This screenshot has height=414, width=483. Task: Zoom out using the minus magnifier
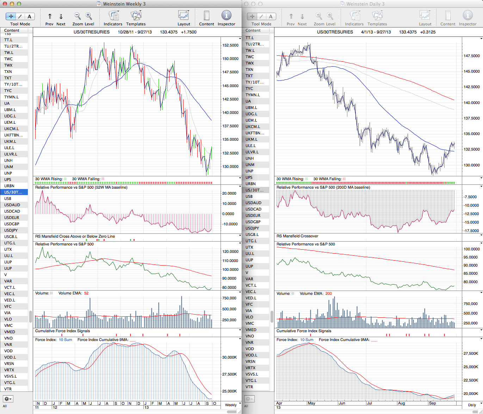[78, 16]
